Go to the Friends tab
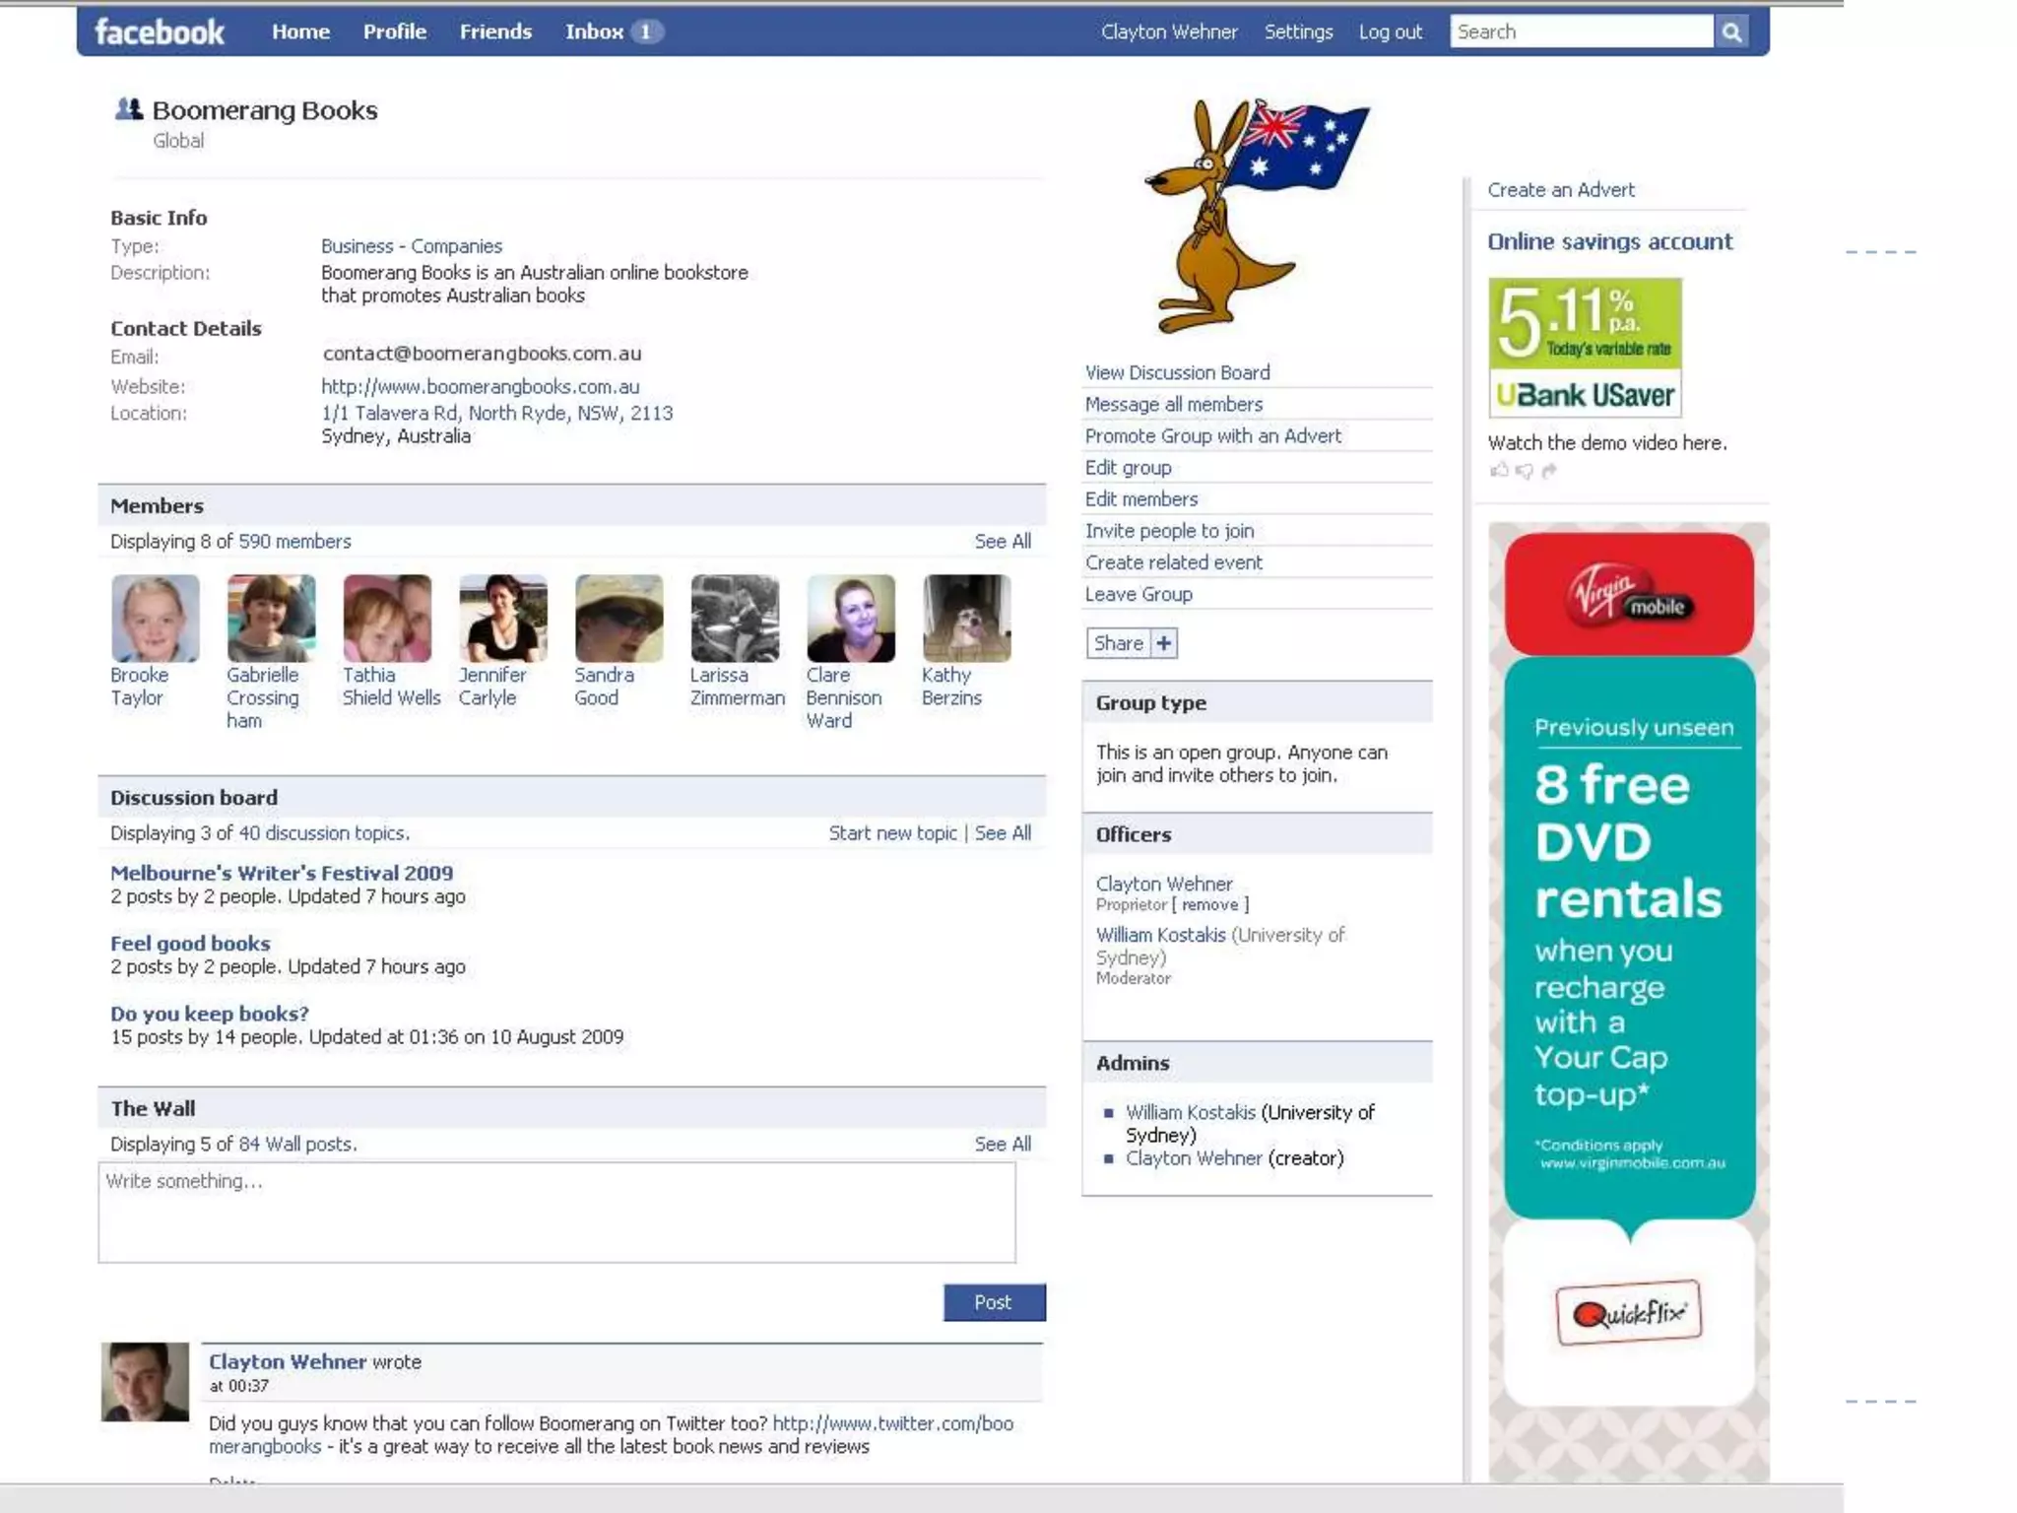Screen dimensions: 2017x1513 tap(495, 32)
